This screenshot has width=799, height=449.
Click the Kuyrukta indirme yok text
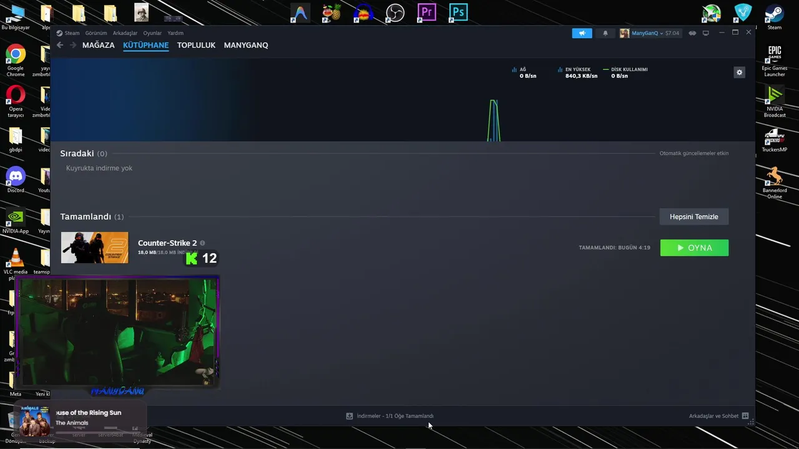[99, 168]
